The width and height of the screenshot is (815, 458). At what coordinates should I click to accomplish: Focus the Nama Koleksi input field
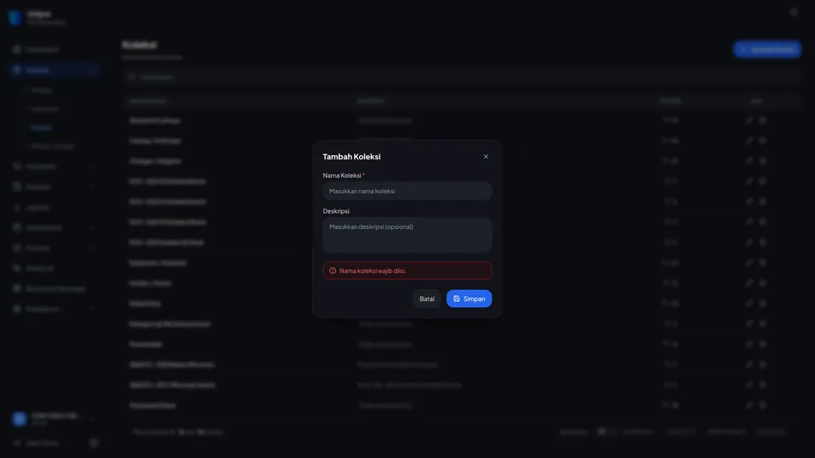pyautogui.click(x=407, y=191)
